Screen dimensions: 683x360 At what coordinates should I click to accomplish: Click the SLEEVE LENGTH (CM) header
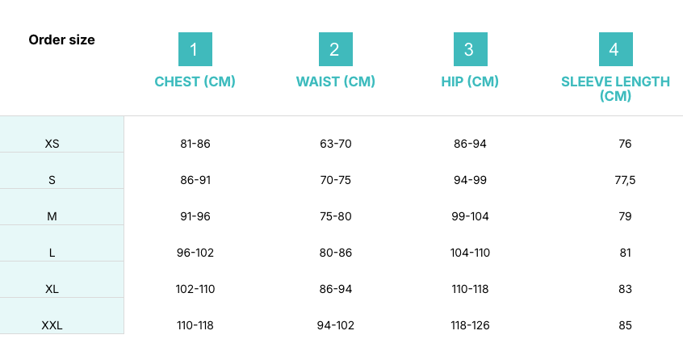615,88
